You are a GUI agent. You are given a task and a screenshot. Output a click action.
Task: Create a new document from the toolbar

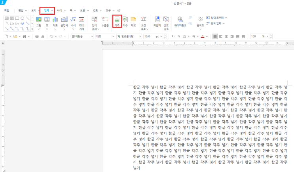tap(6, 36)
